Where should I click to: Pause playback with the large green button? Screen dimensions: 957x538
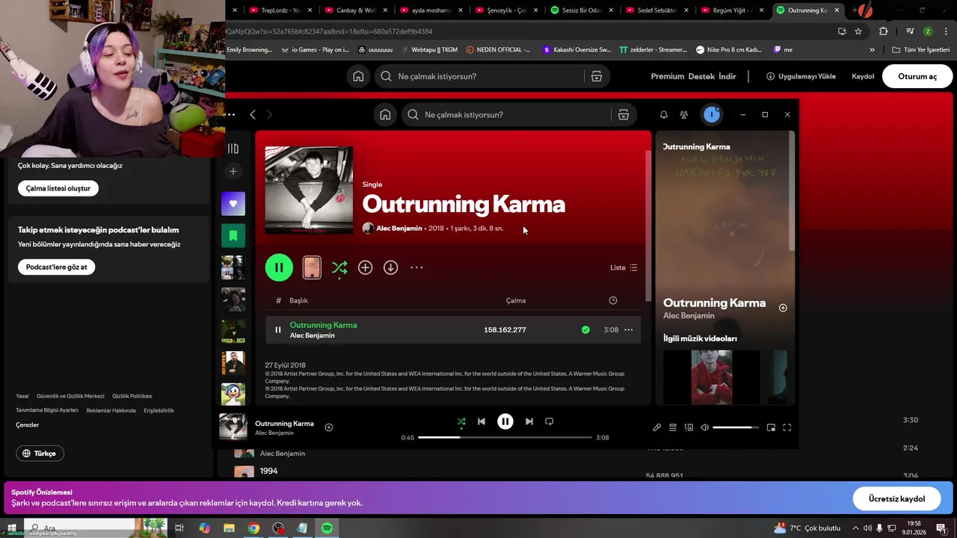tap(279, 268)
